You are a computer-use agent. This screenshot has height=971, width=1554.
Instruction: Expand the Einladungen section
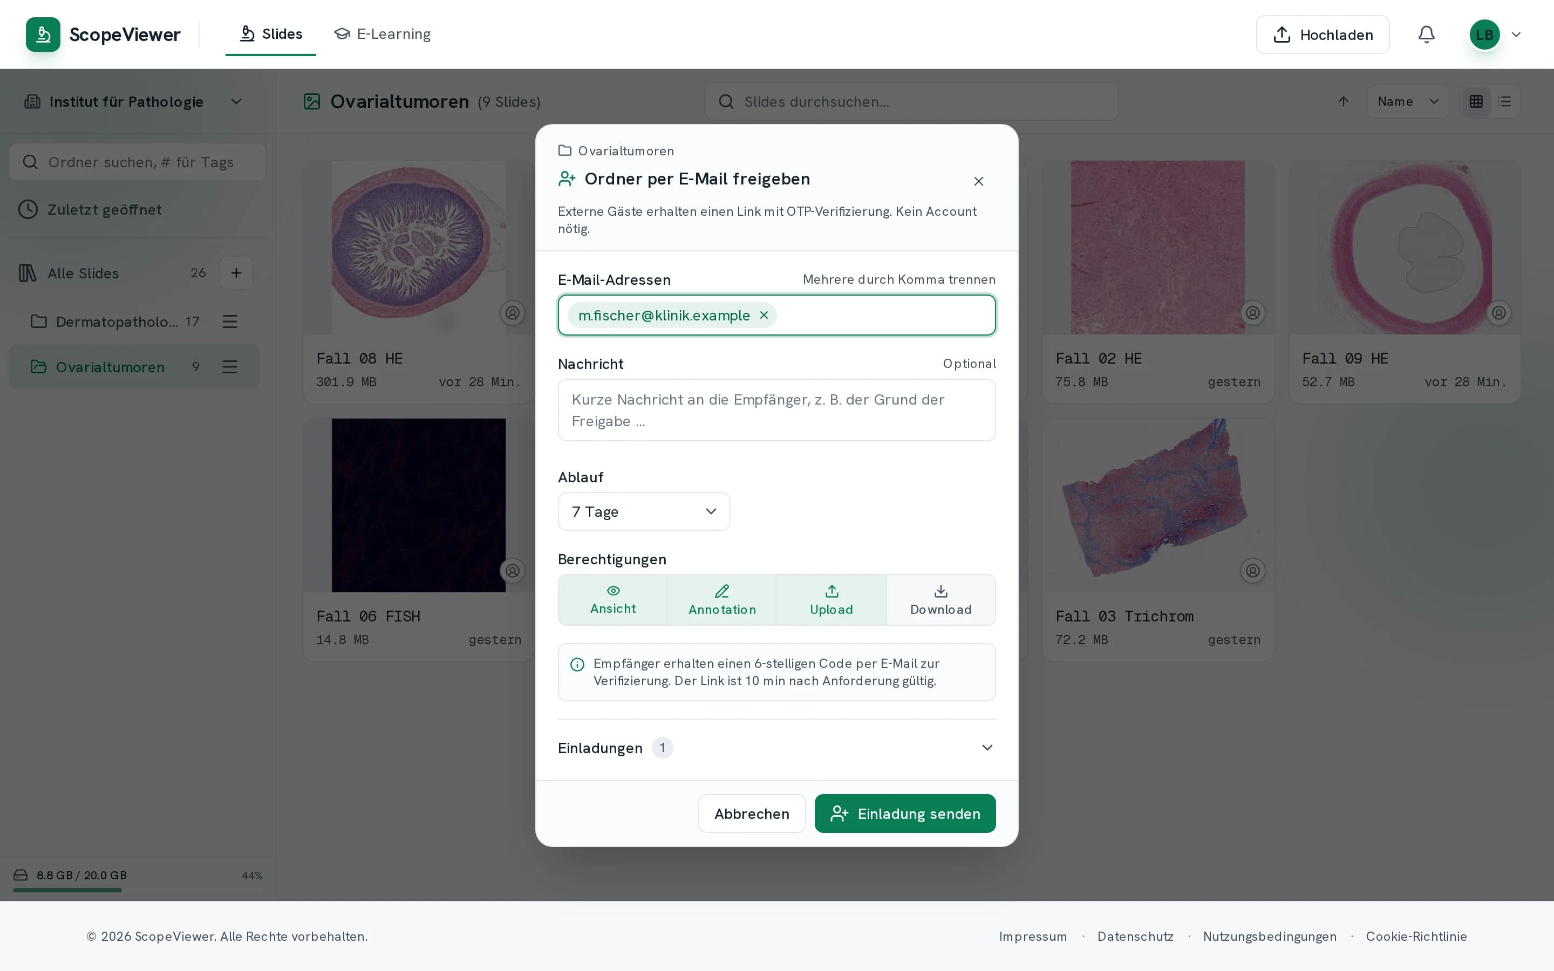[776, 748]
